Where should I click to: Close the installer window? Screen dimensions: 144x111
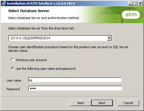[x=140, y=3]
